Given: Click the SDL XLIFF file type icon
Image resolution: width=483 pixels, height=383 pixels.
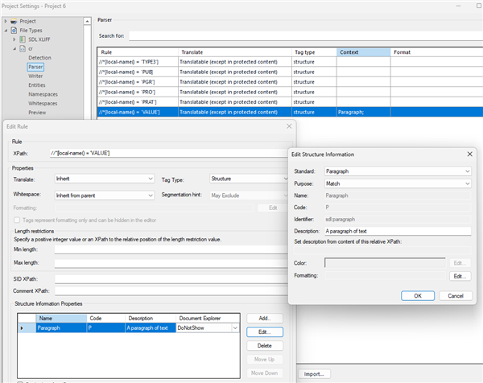Looking at the screenshot, I should point(23,39).
